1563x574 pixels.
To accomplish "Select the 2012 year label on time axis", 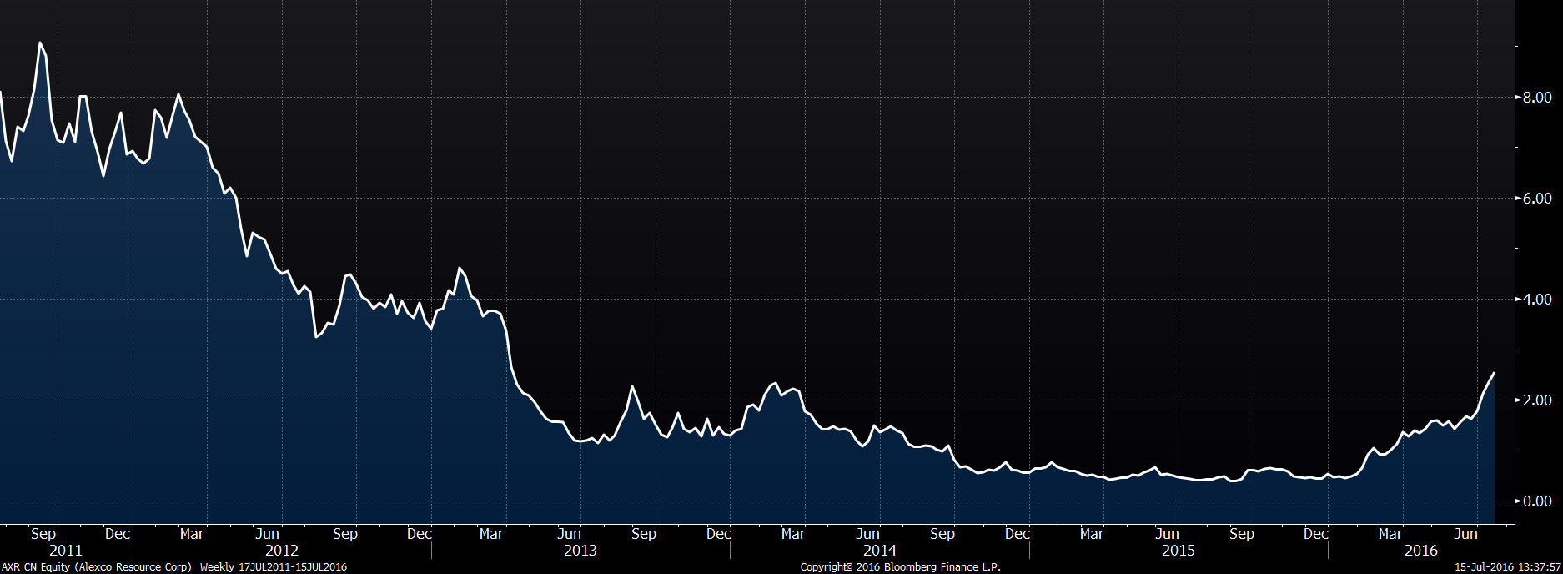I will (x=282, y=551).
